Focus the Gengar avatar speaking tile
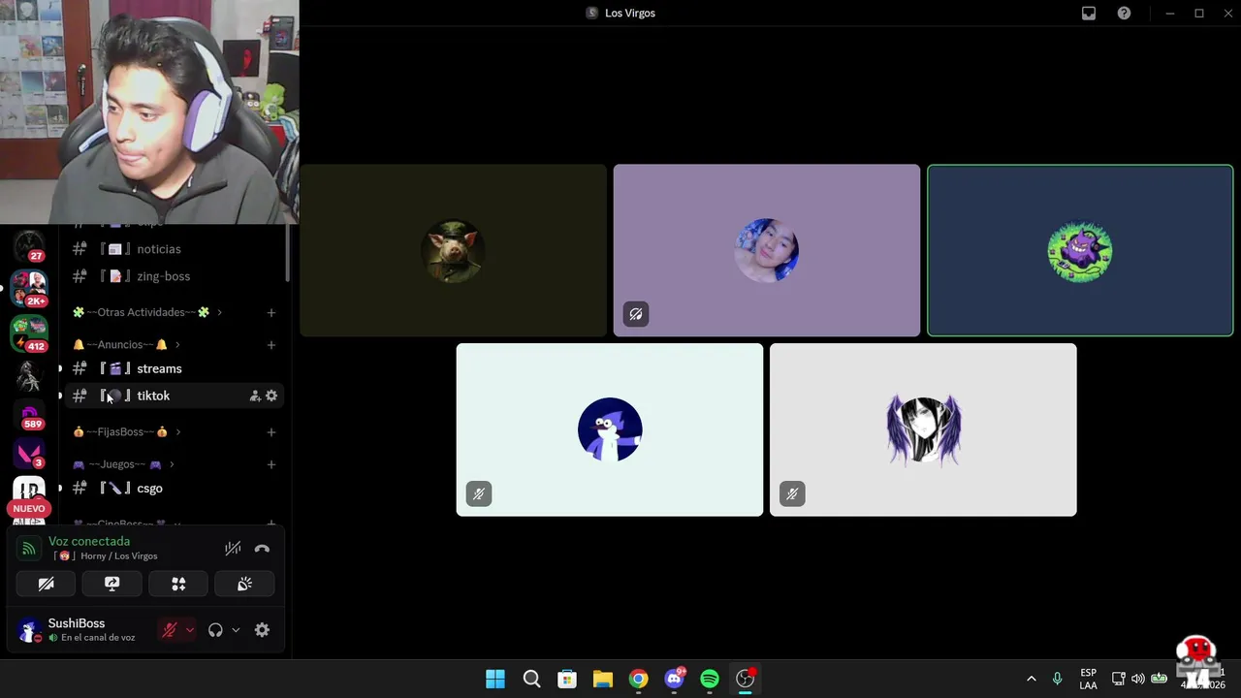The height and width of the screenshot is (698, 1241). [1080, 251]
